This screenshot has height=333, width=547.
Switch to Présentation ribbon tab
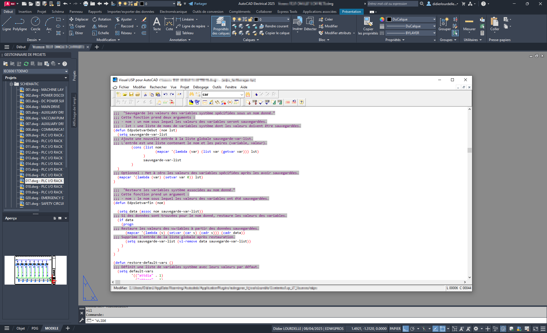[351, 12]
